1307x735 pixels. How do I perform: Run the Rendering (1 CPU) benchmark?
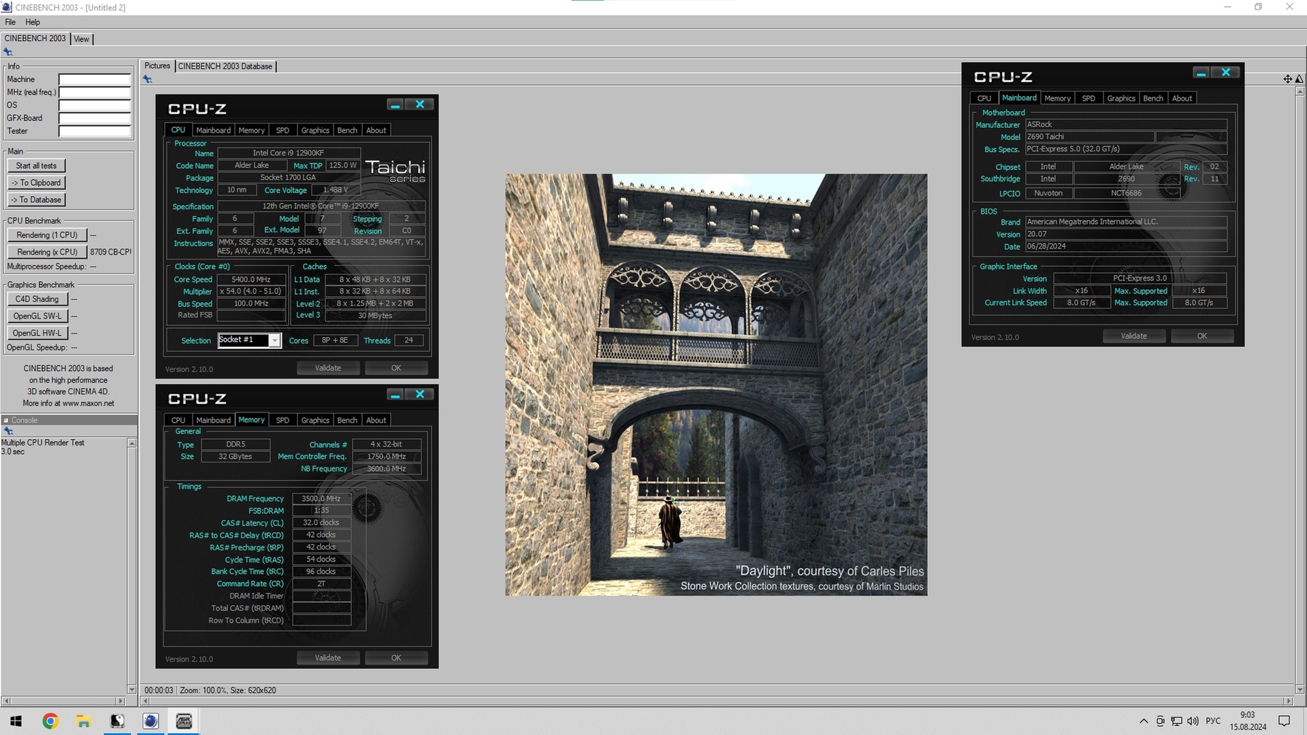(x=47, y=235)
